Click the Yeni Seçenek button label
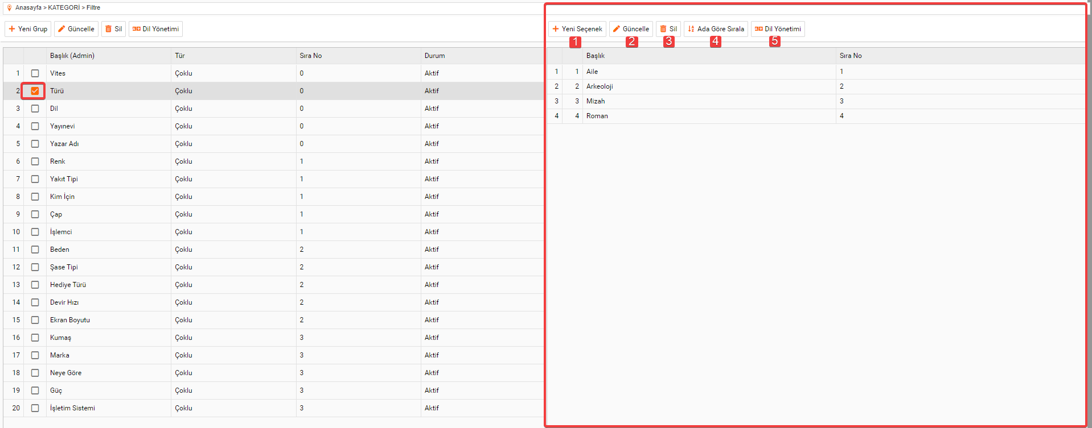1092x428 pixels. [582, 29]
